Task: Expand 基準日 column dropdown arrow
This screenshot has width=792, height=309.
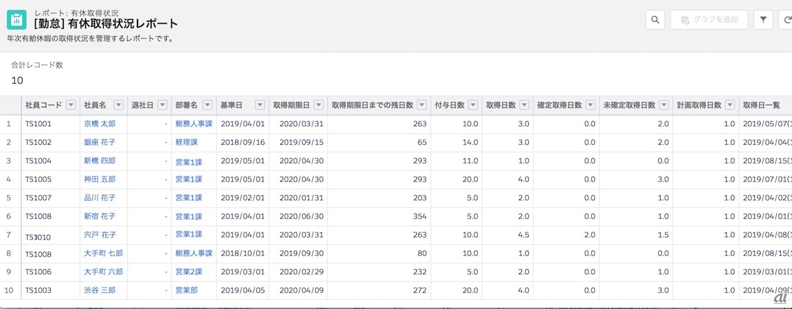Action: pos(259,105)
